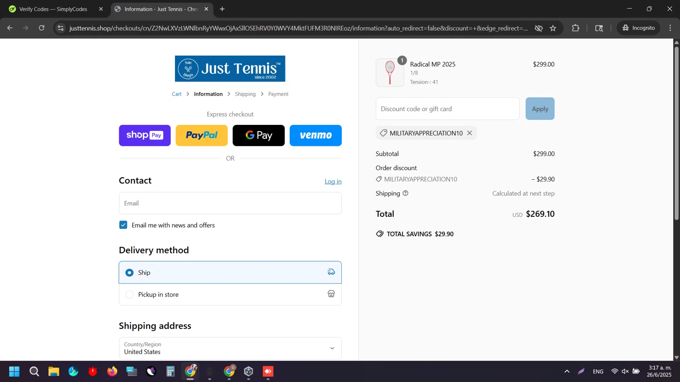Focus the Email input field
The image size is (680, 382).
230,203
